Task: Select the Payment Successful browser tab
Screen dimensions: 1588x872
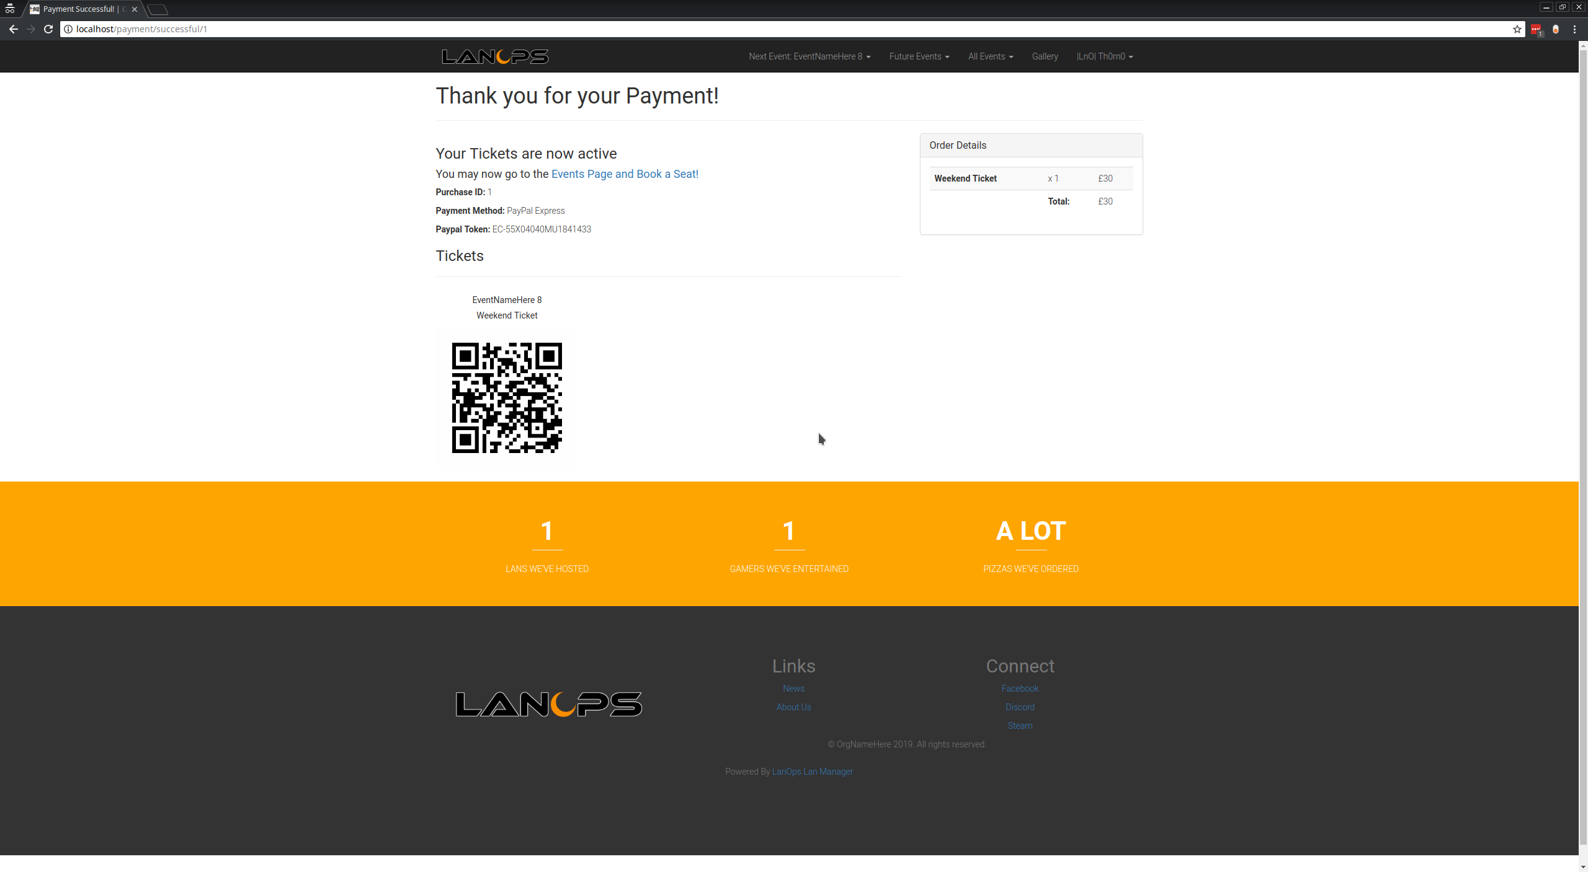Action: coord(79,9)
